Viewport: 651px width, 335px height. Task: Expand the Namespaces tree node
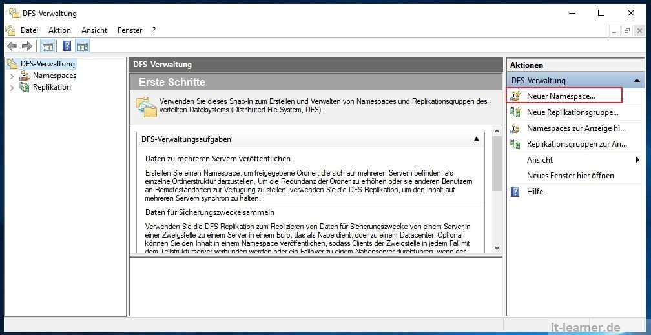click(x=12, y=76)
